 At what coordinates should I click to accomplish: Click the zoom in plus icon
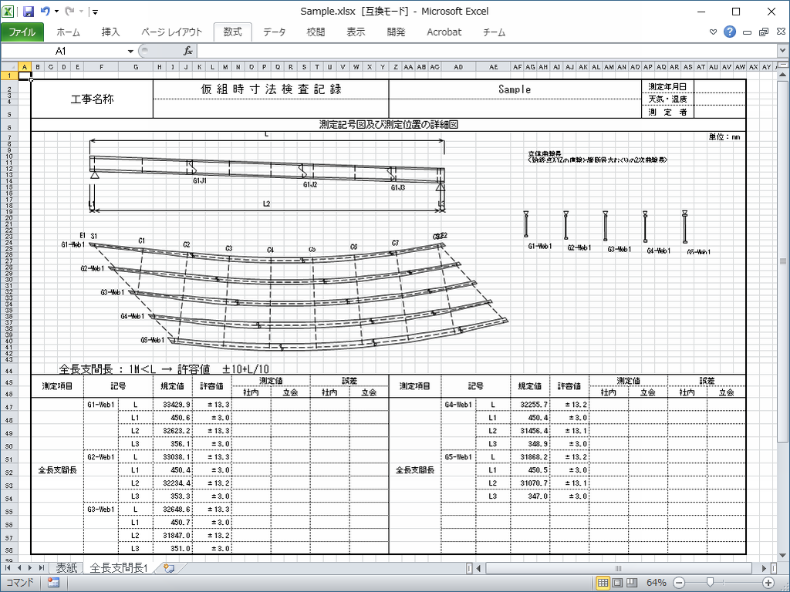(x=768, y=583)
